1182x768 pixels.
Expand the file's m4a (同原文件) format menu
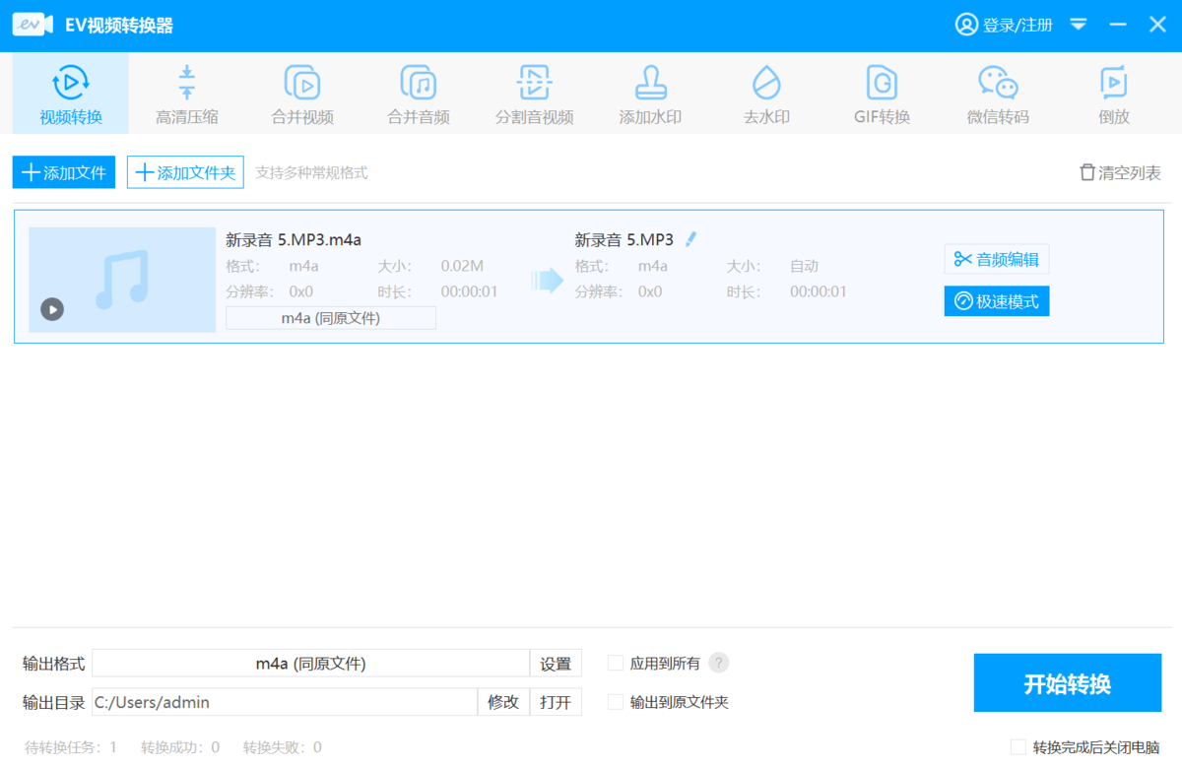click(330, 317)
